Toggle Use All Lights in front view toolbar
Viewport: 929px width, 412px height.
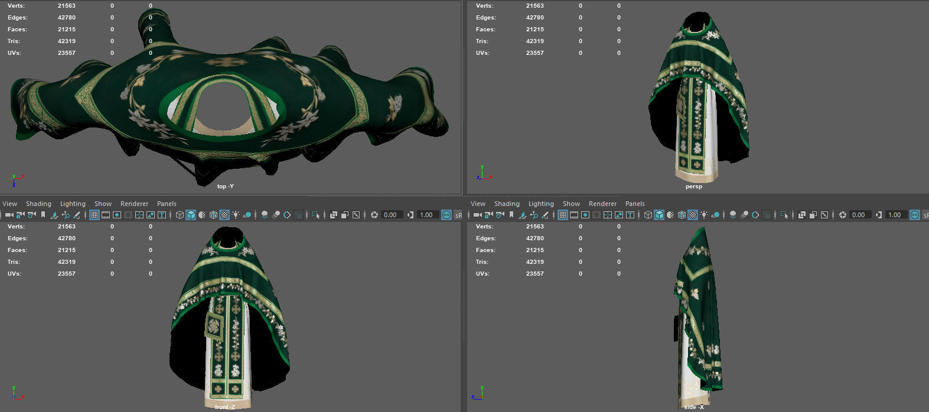click(236, 215)
